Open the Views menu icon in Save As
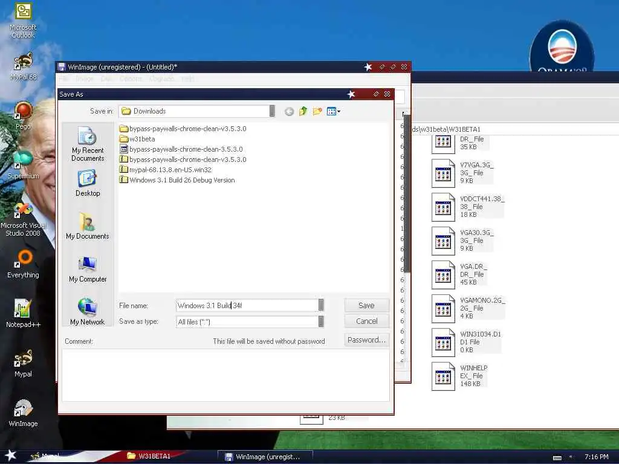619x464 pixels. 333,111
